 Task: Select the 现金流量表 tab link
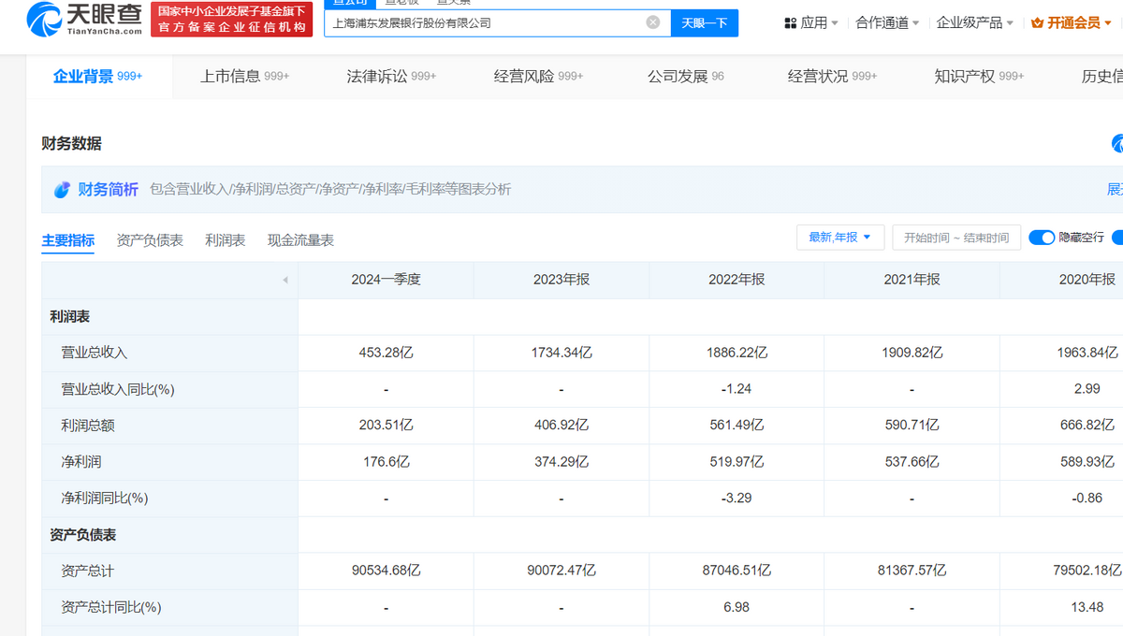(x=300, y=240)
